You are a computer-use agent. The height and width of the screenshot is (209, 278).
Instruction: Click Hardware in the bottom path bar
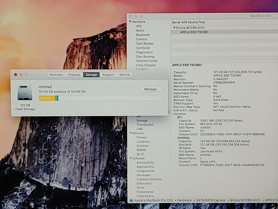coord(184,200)
